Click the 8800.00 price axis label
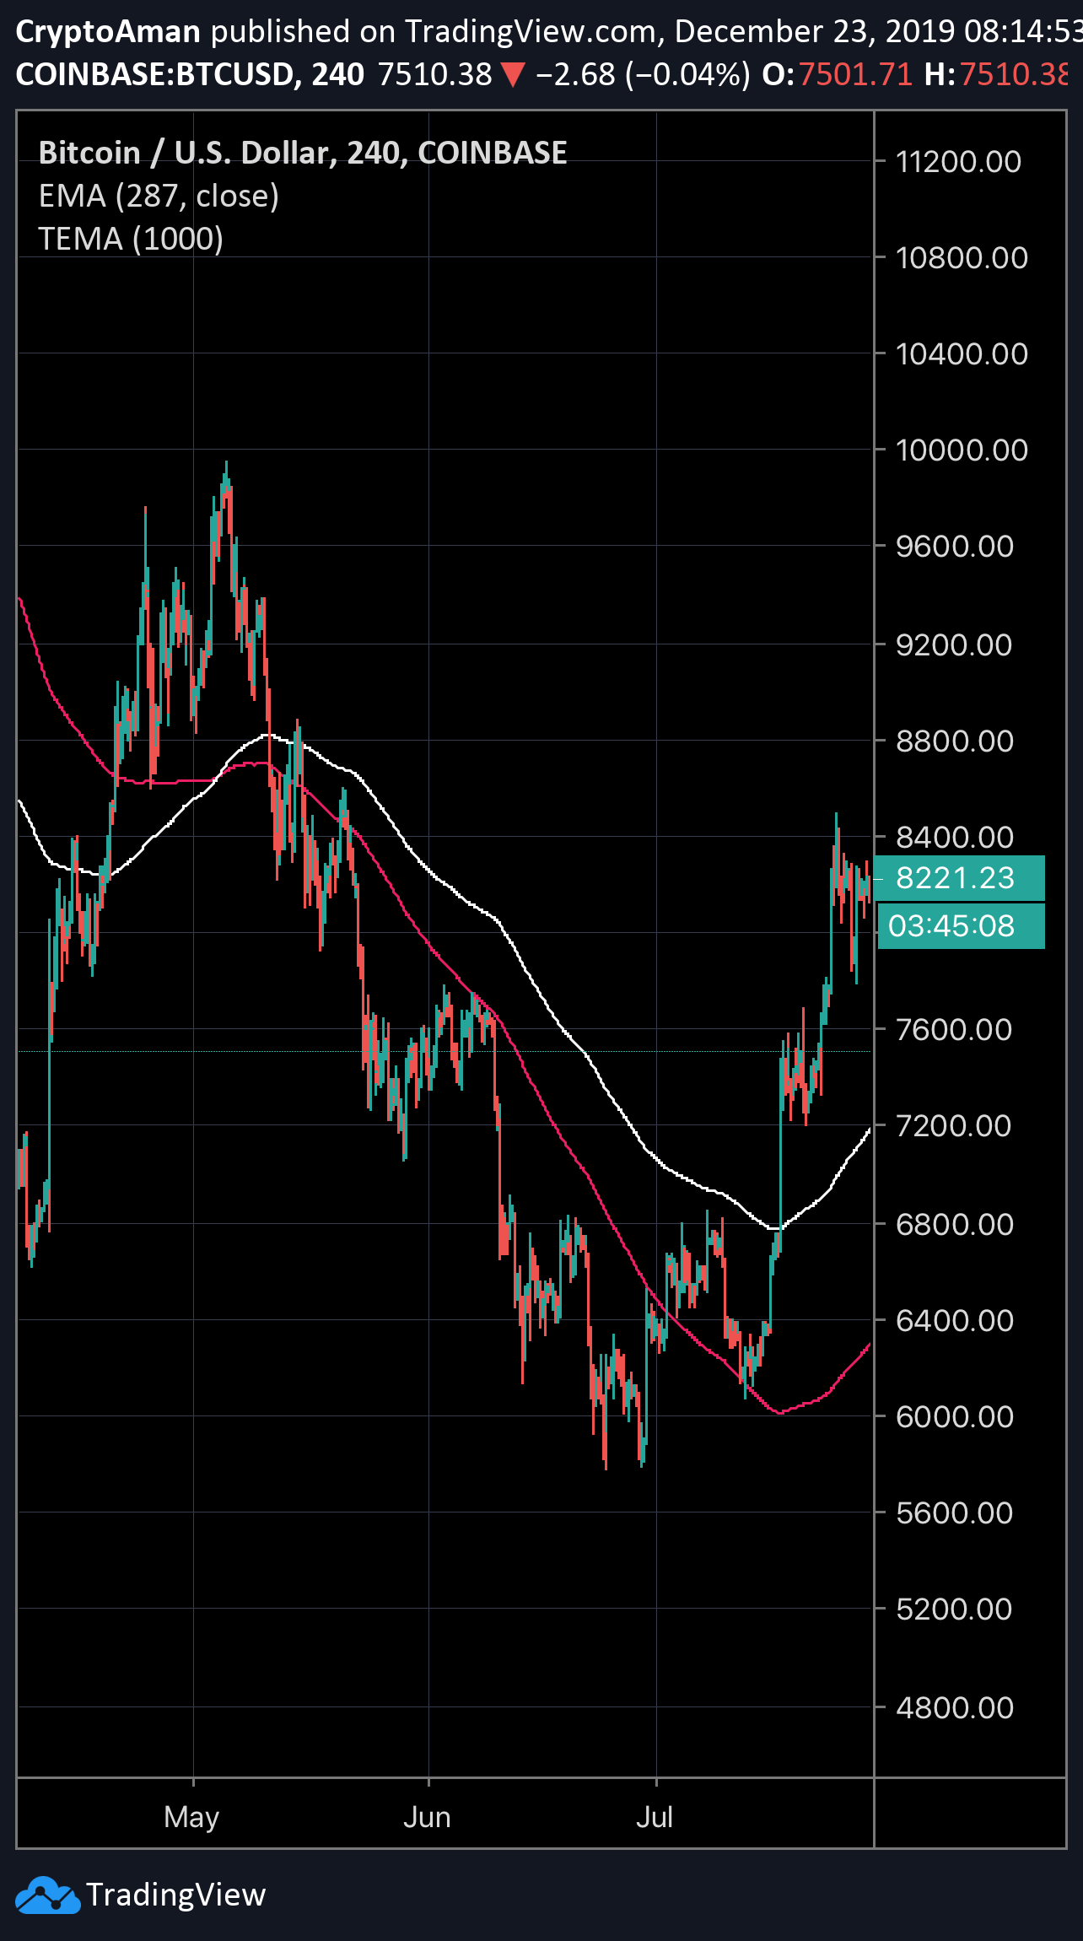1083x1941 pixels. click(x=954, y=741)
